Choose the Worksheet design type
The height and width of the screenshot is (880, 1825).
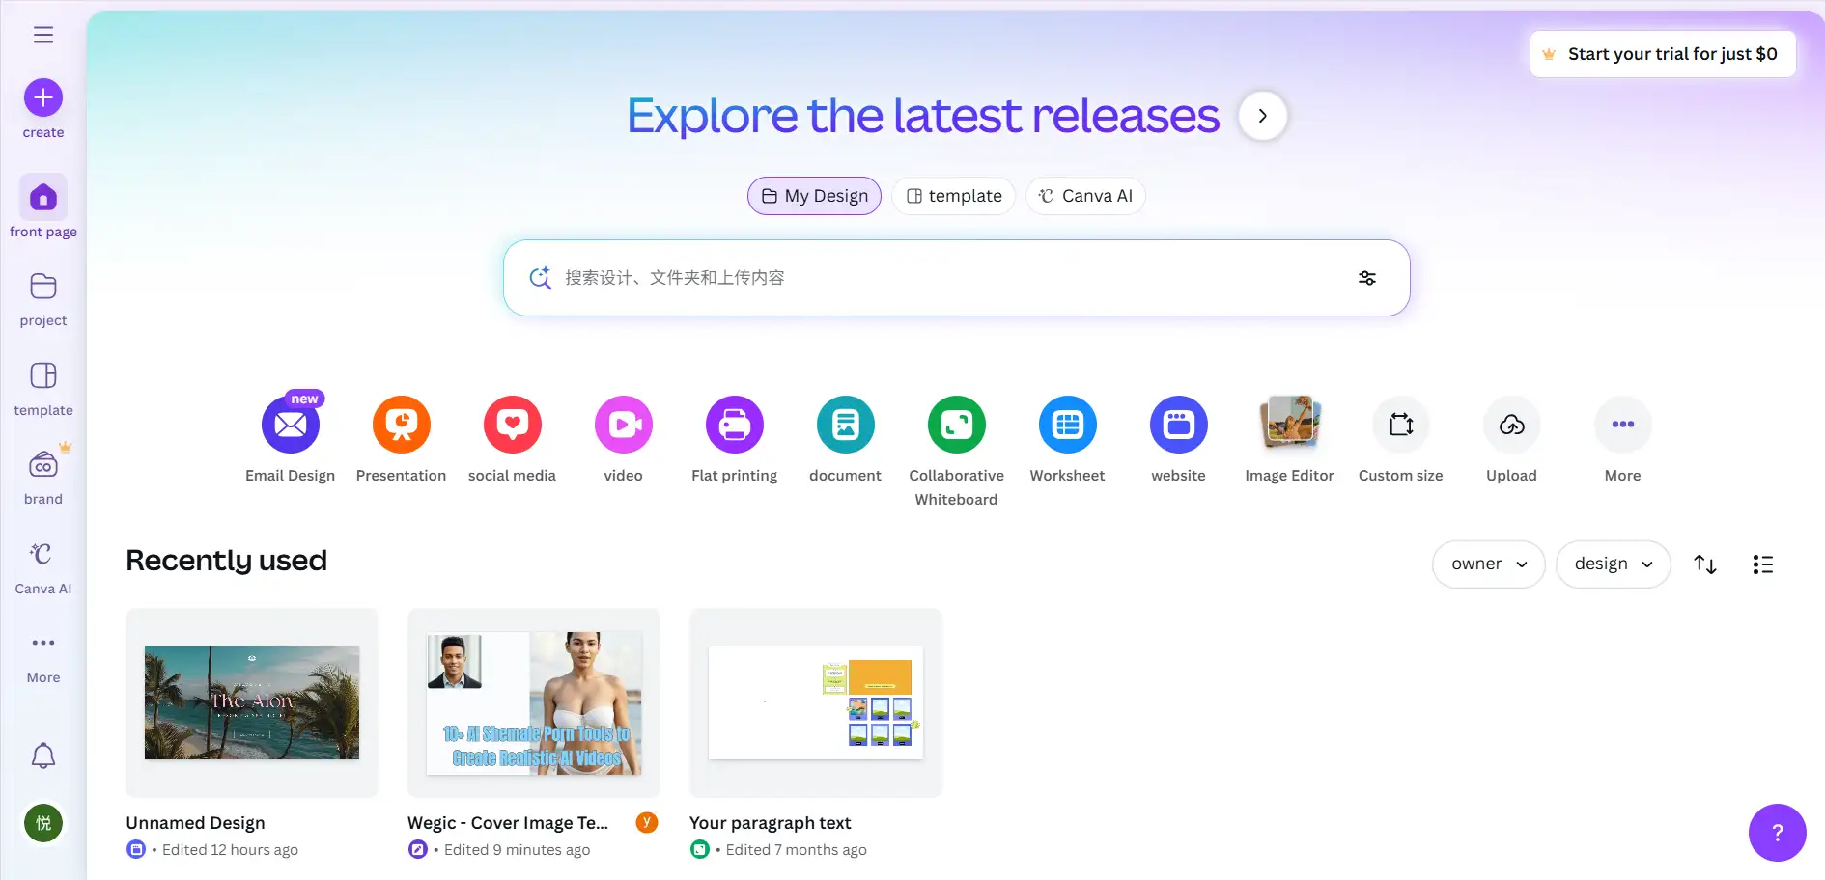[x=1068, y=425]
